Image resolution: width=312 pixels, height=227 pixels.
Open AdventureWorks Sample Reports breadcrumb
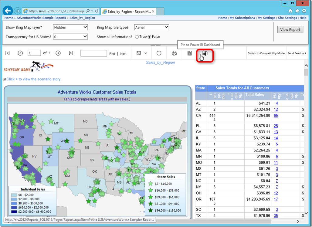click(41, 18)
